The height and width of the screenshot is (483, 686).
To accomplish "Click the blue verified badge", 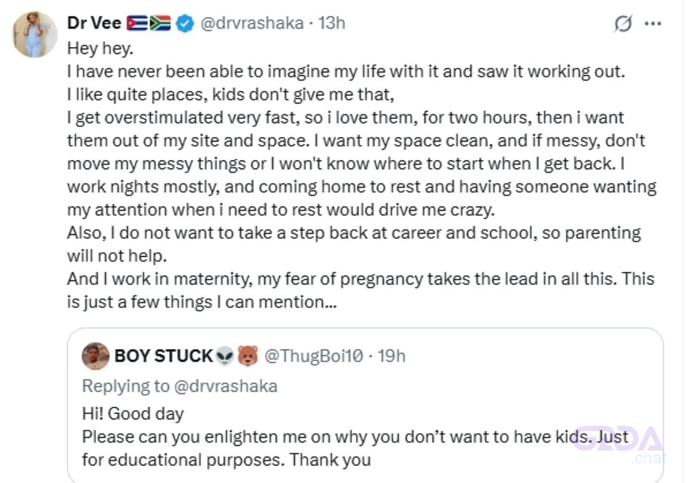I will (185, 23).
